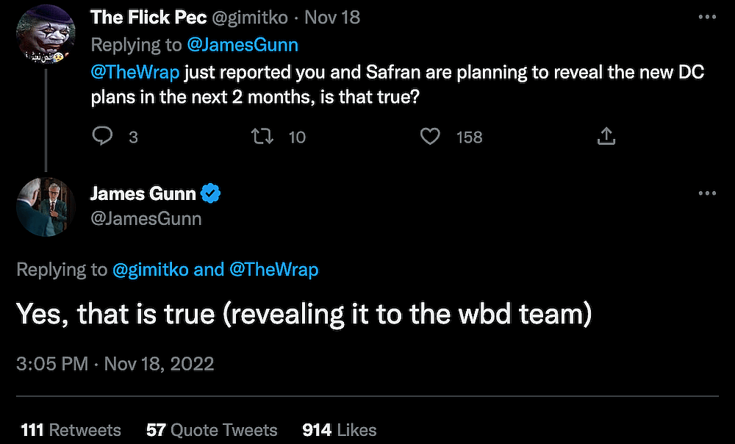Viewport: 735px width, 444px height.
Task: Open more options on James Gunn's tweet
Action: pos(706,193)
